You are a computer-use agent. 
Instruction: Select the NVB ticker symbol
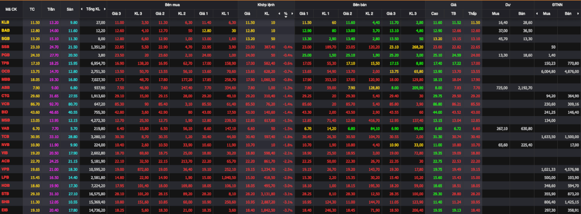pyautogui.click(x=6, y=144)
